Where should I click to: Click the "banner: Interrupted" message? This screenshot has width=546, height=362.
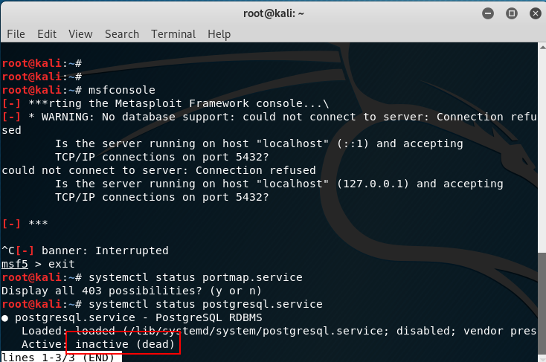click(105, 251)
